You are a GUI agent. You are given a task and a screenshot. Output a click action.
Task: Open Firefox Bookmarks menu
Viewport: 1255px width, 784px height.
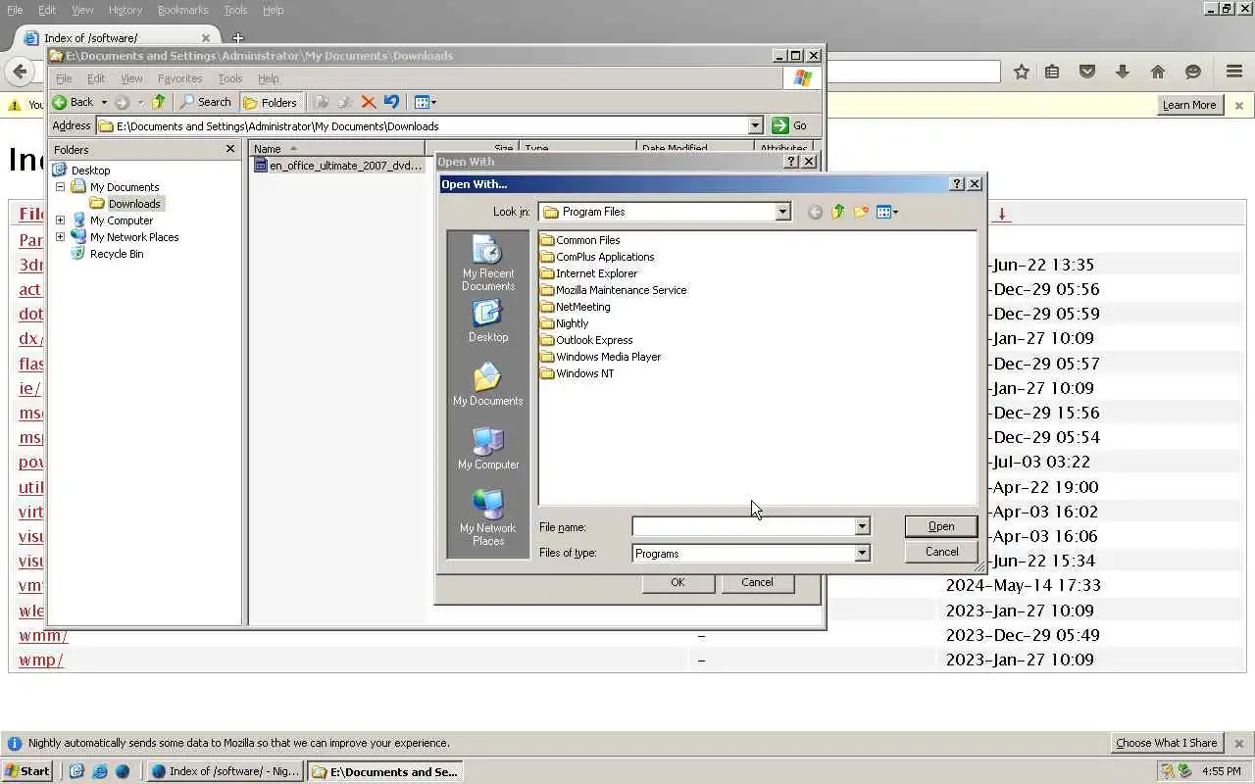(182, 10)
